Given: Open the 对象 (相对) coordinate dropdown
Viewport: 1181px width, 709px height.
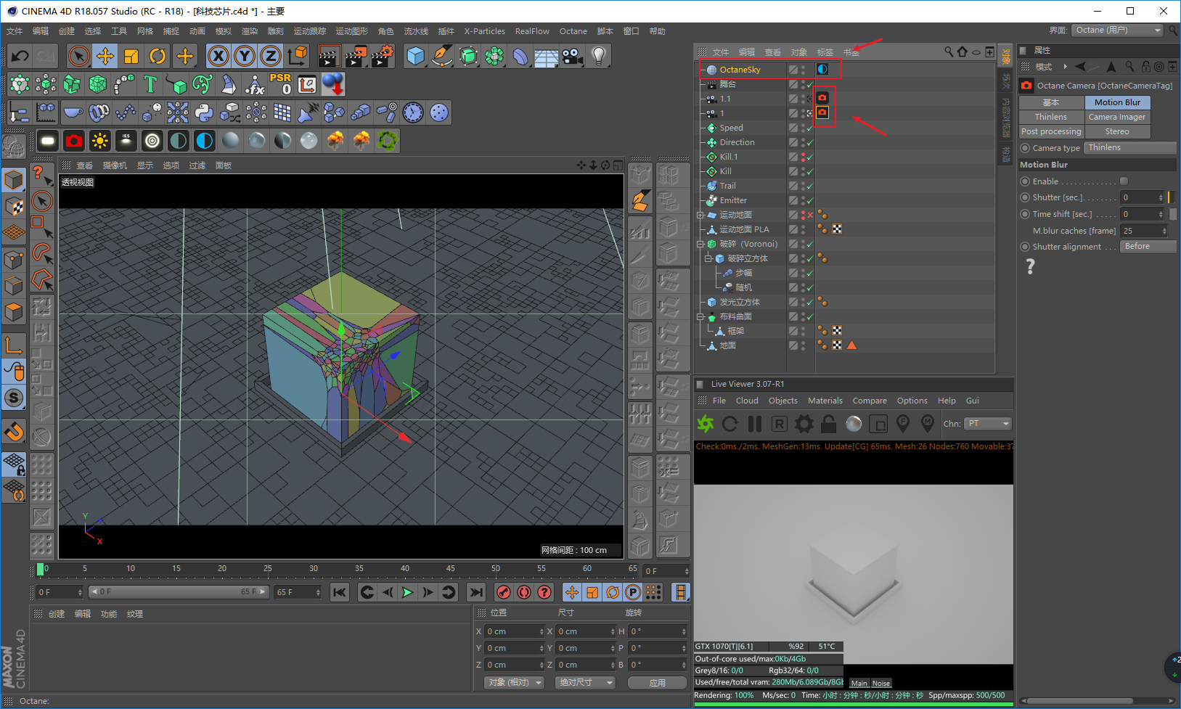Looking at the screenshot, I should (514, 682).
